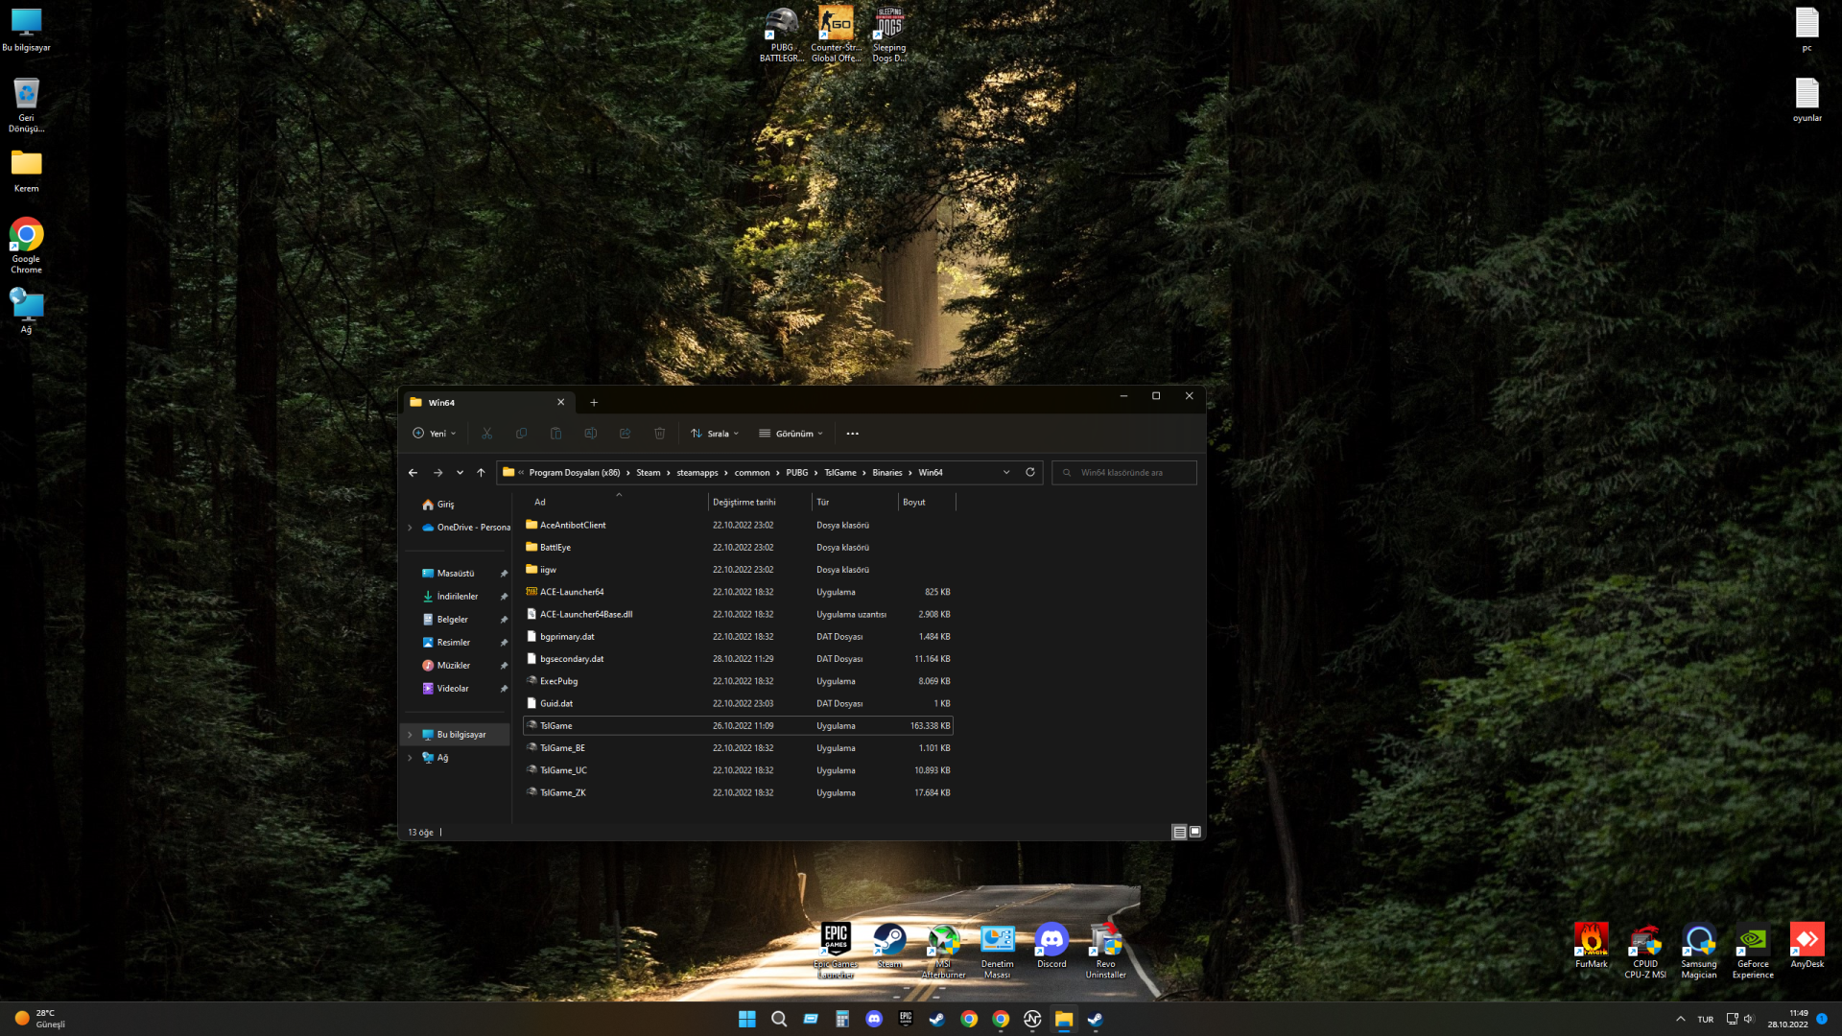Add a new tab with plus button
The height and width of the screenshot is (1036, 1842).
click(x=594, y=403)
